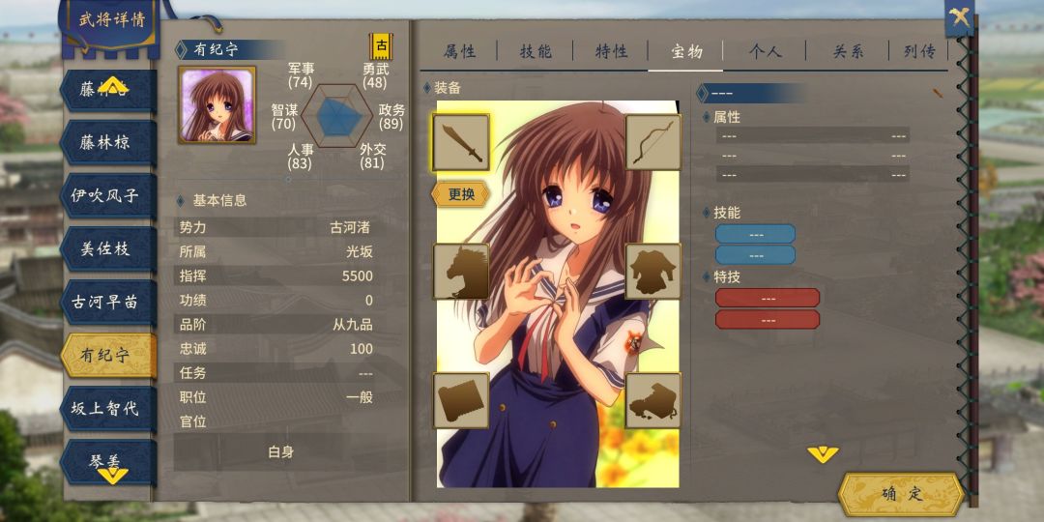Click the 装备 section header
The image size is (1044, 522).
click(448, 88)
